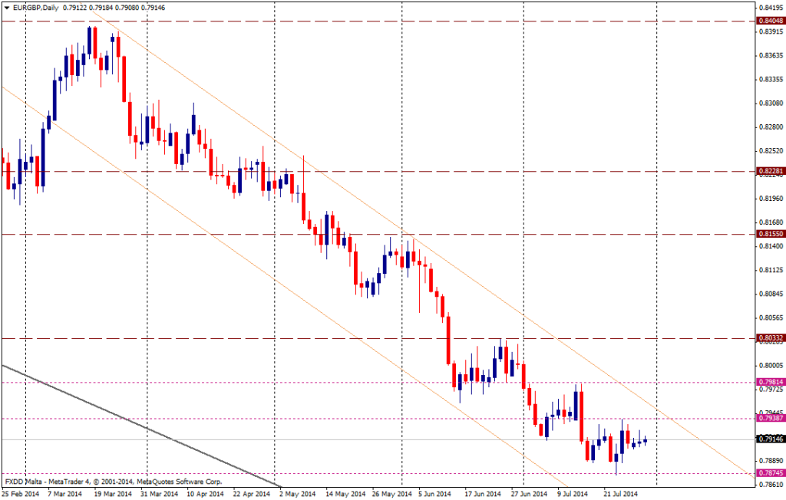Select the 0.81550 price level tag
The width and height of the screenshot is (786, 500).
(770, 233)
